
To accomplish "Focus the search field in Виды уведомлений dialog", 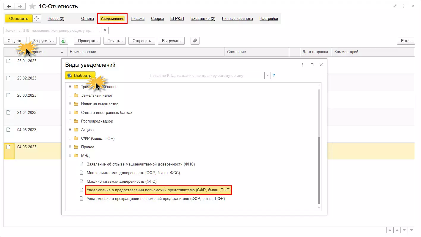I will point(207,75).
